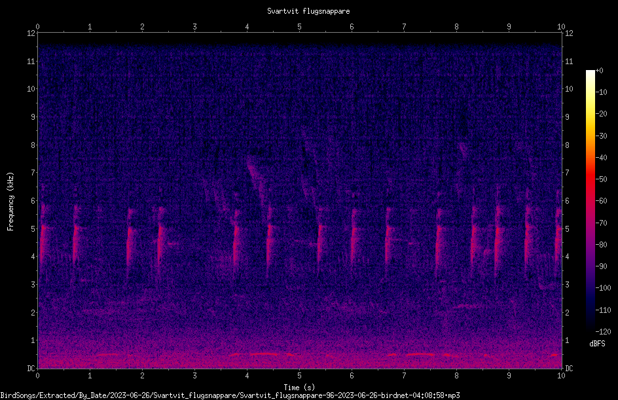Click '11' on the left frequency axis
This screenshot has height=400, width=618.
point(31,61)
